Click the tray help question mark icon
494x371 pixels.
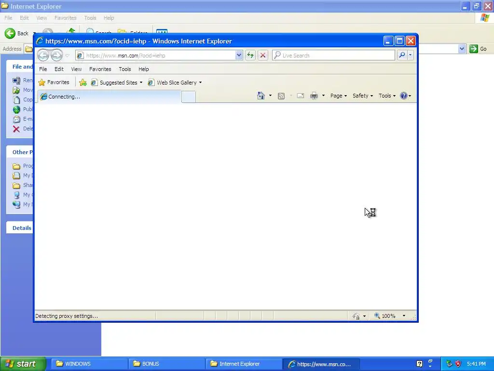point(419,364)
